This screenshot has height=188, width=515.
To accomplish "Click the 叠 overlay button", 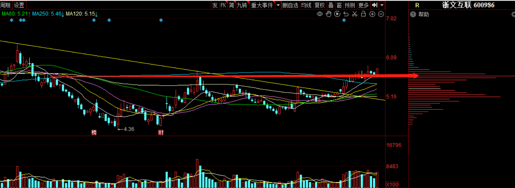I will pos(331,5).
